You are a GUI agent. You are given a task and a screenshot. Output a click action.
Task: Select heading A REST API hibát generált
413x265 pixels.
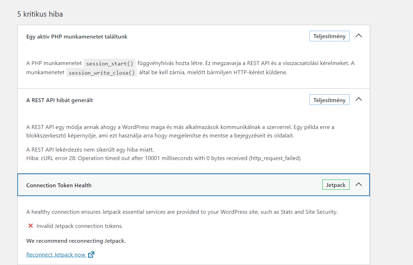click(60, 100)
